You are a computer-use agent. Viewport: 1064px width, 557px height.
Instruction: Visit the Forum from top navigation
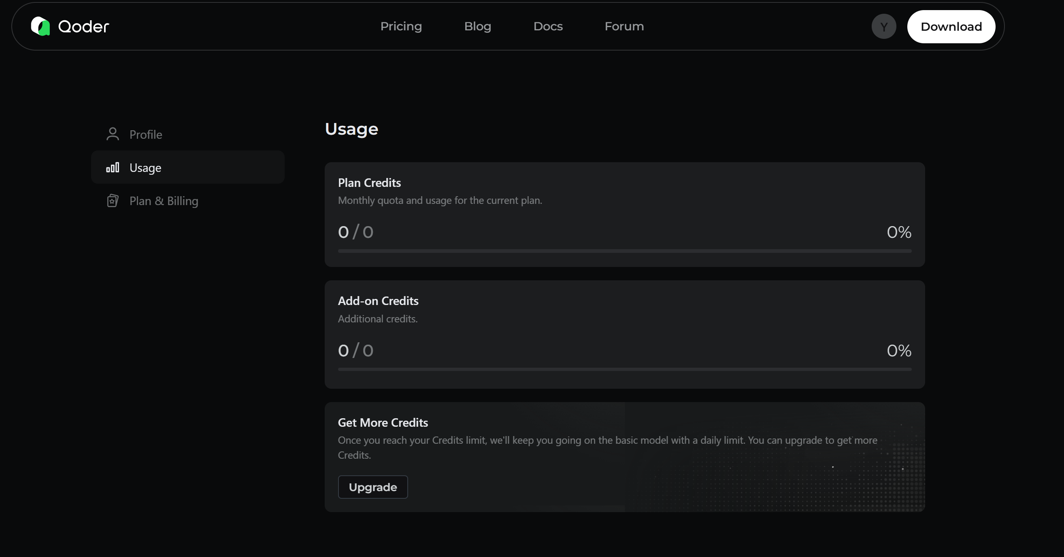click(624, 26)
